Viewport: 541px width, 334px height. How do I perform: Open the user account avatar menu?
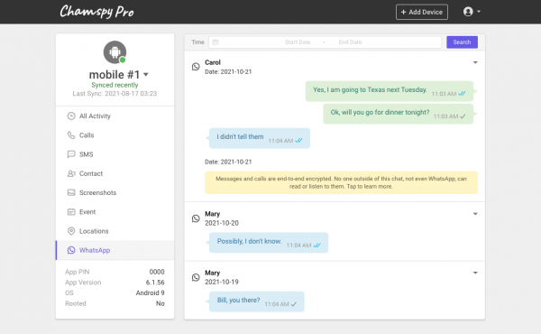pyautogui.click(x=468, y=12)
